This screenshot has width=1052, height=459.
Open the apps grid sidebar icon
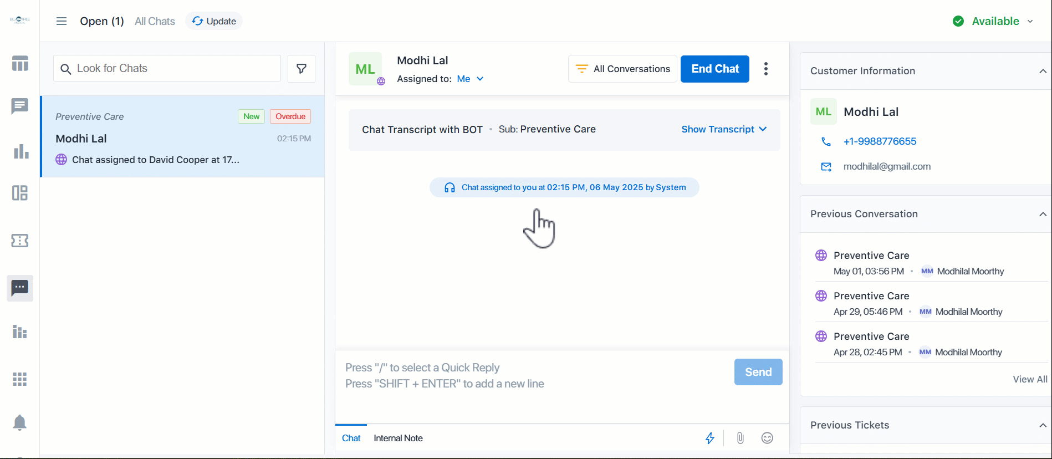pyautogui.click(x=20, y=379)
